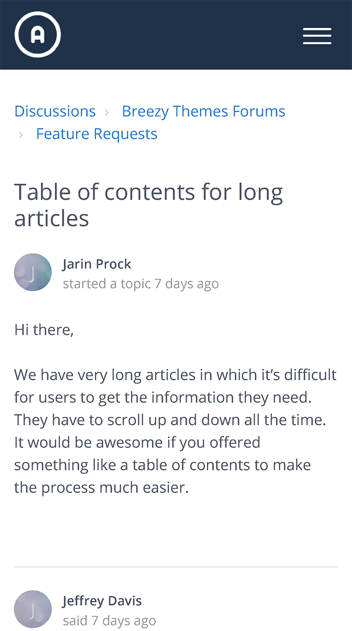Navigate to Feature Requests breadcrumb
Viewport: 352px width, 631px height.
pyautogui.click(x=97, y=134)
